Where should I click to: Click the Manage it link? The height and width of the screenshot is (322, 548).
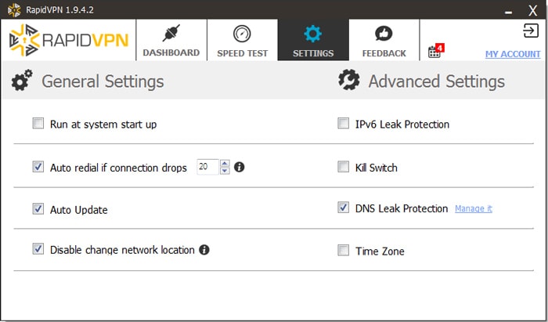pyautogui.click(x=473, y=208)
